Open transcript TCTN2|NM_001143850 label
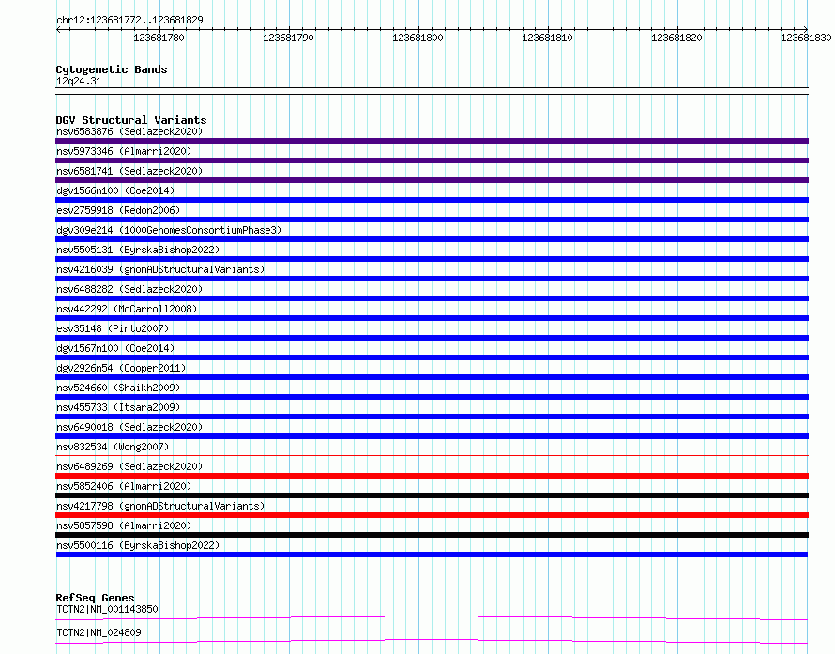This screenshot has width=835, height=654. coord(107,609)
